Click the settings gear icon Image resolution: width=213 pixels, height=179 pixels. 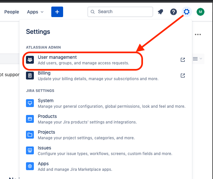coord(186,12)
